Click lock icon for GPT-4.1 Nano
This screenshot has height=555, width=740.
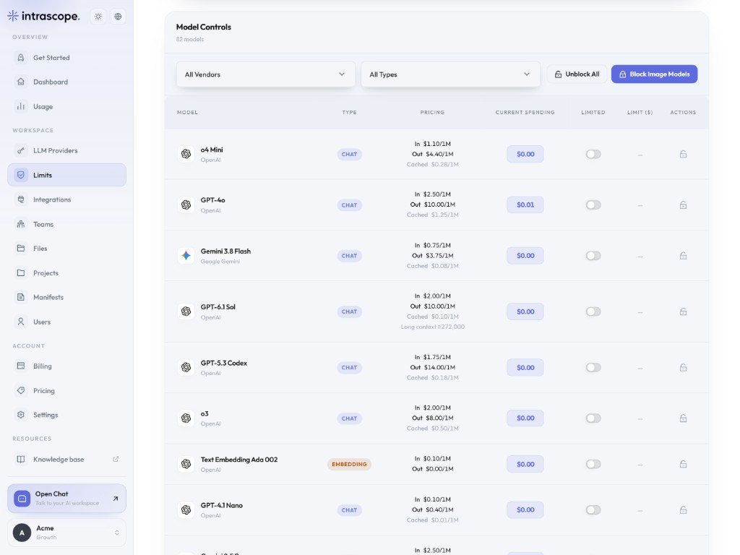pos(683,510)
